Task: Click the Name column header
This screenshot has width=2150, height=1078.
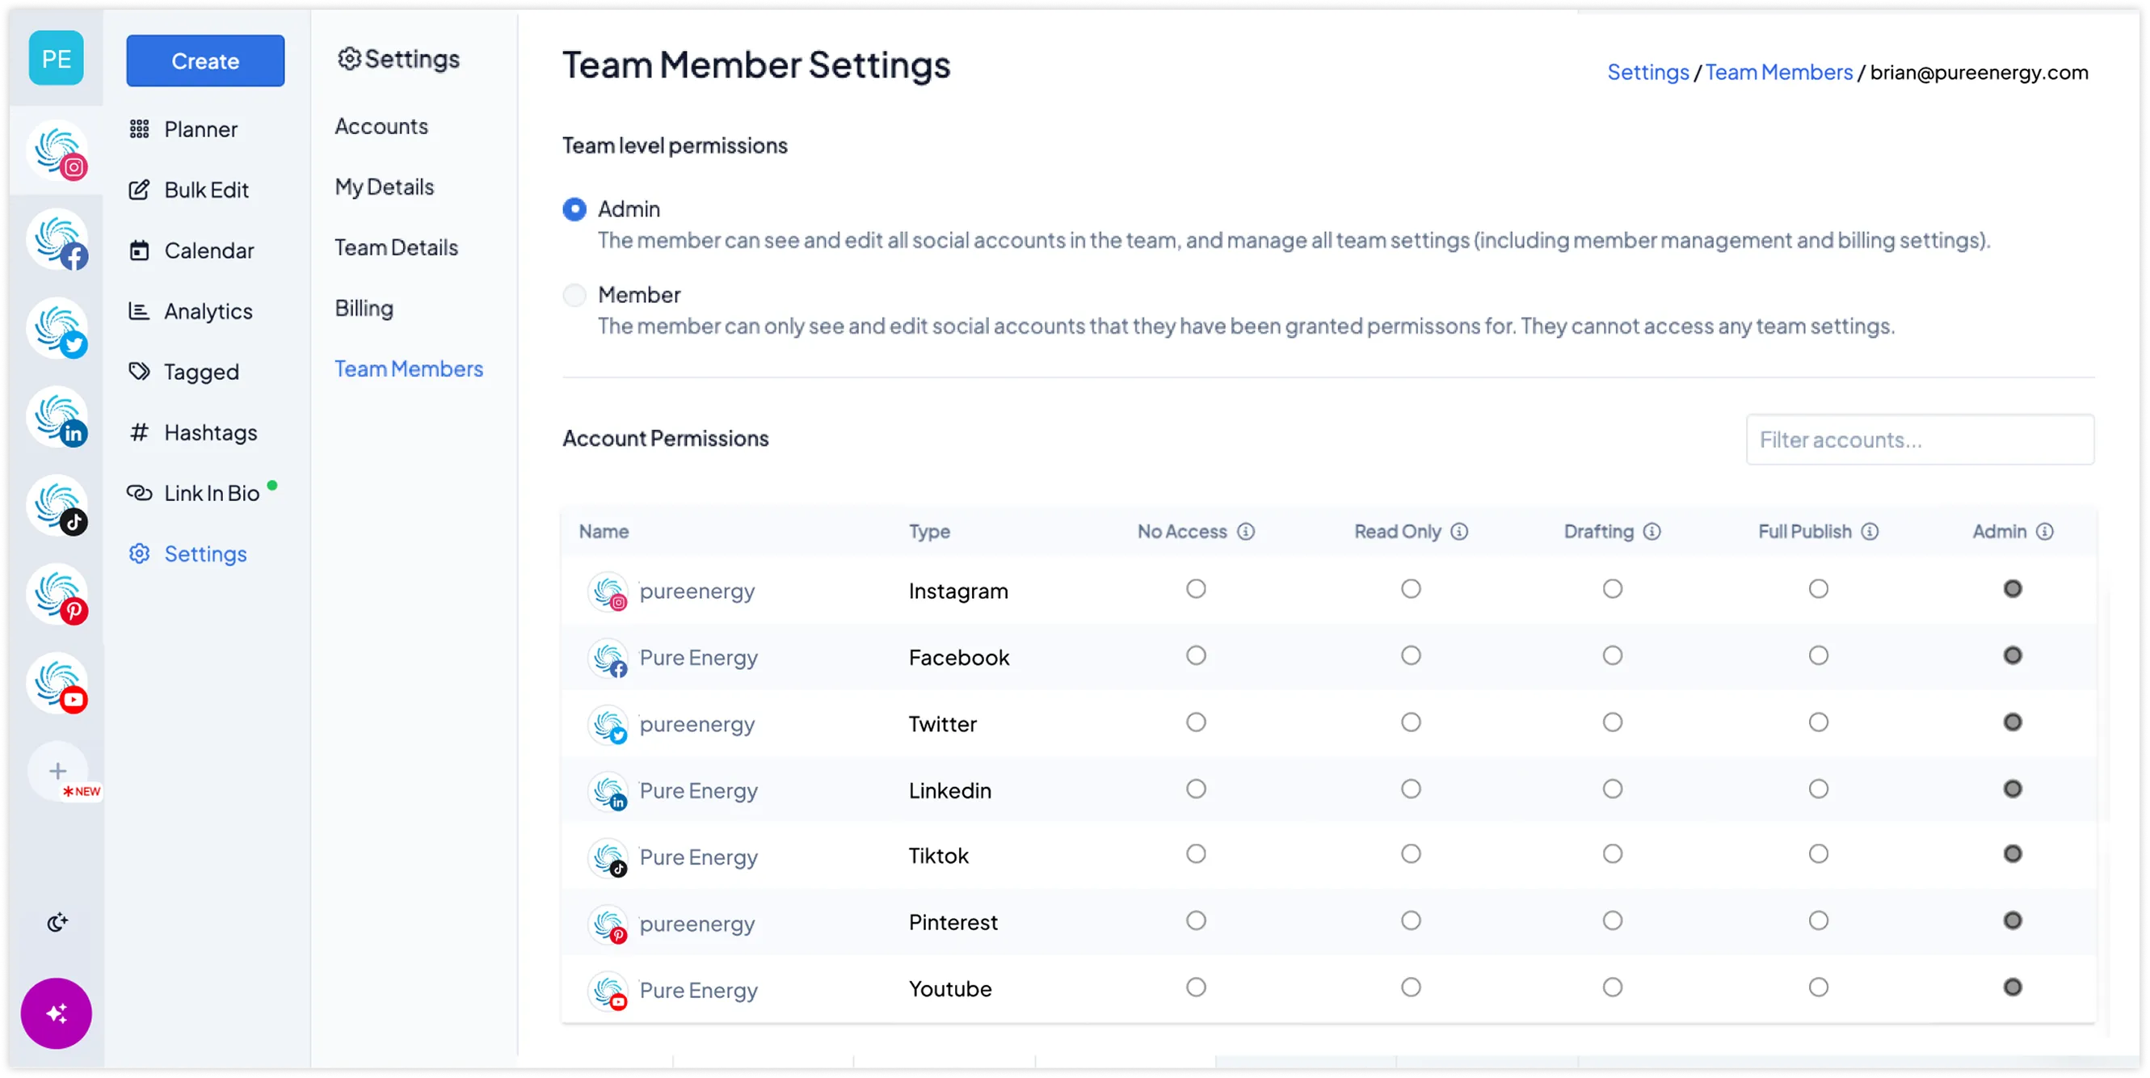Action: pos(604,532)
